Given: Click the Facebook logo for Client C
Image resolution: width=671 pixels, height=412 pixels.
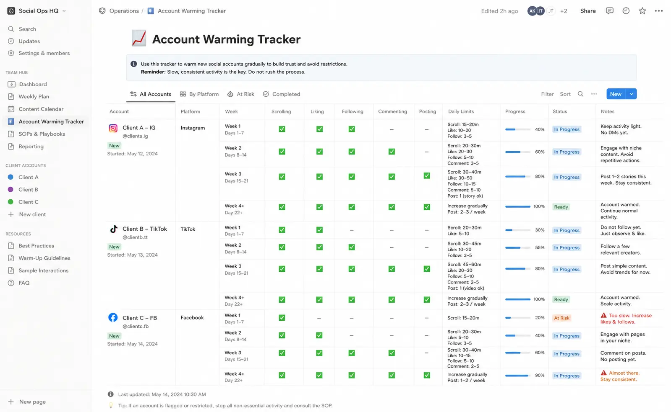Looking at the screenshot, I should 113,317.
